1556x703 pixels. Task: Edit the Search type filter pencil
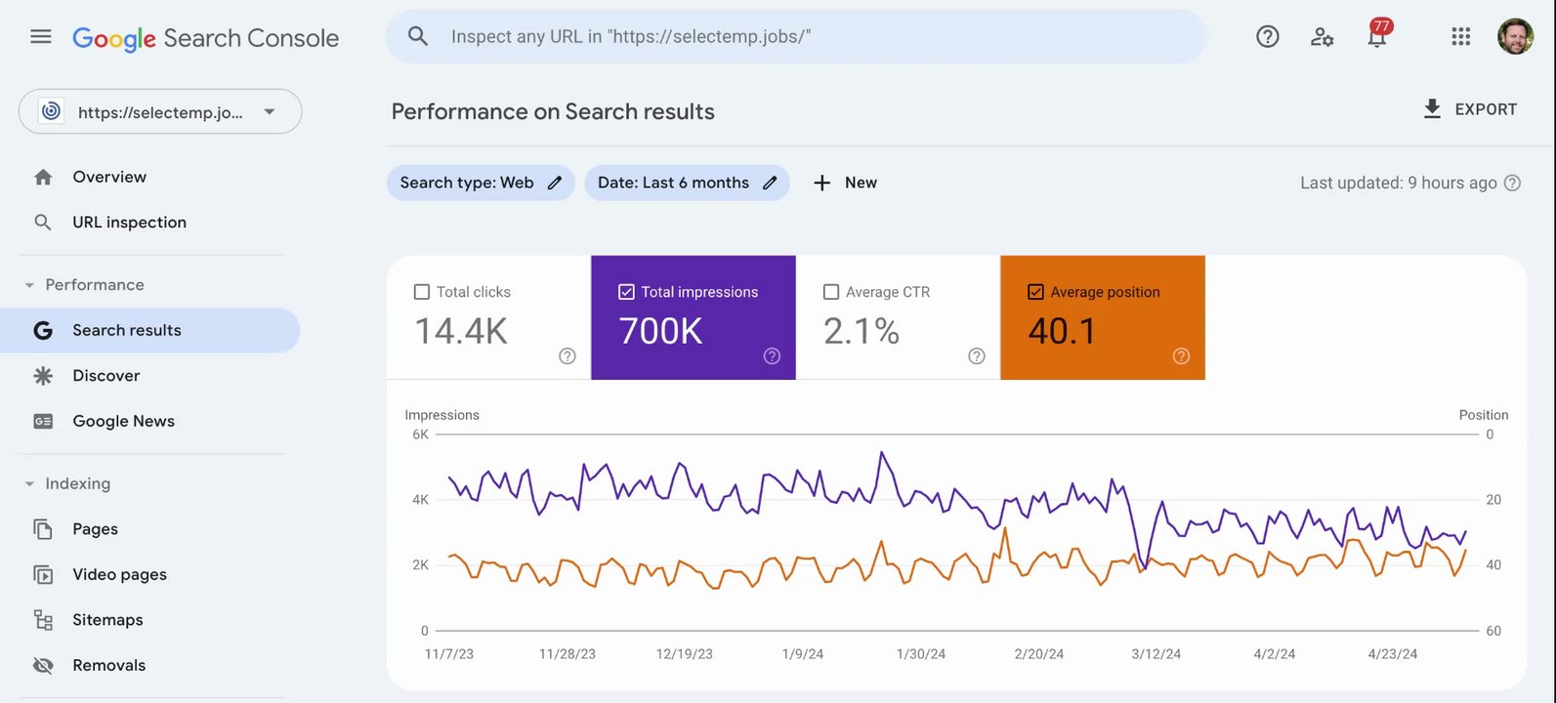coord(555,183)
